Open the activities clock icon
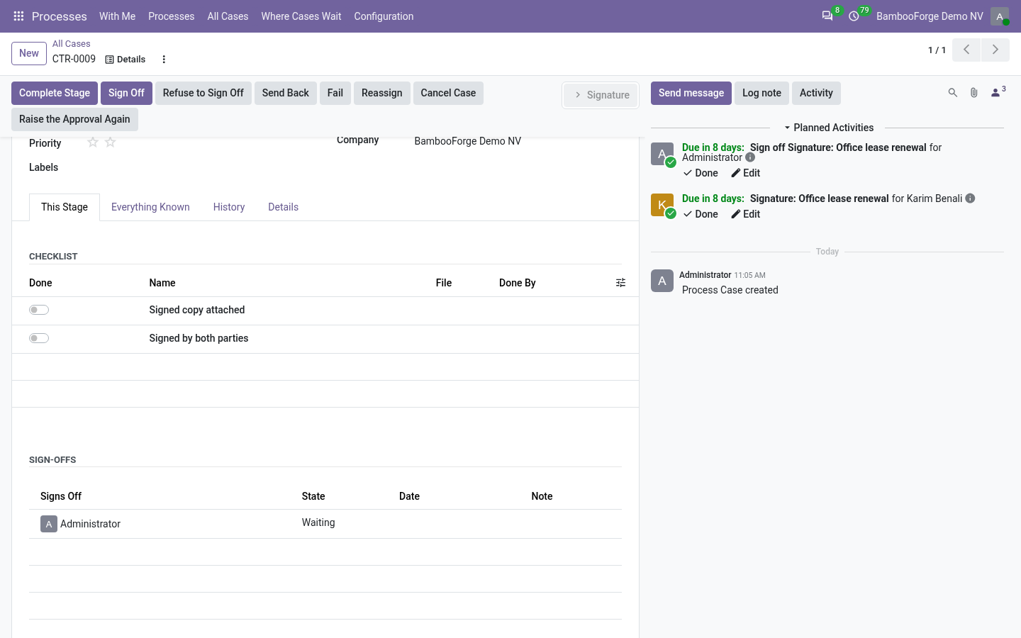This screenshot has width=1021, height=638. [x=854, y=16]
